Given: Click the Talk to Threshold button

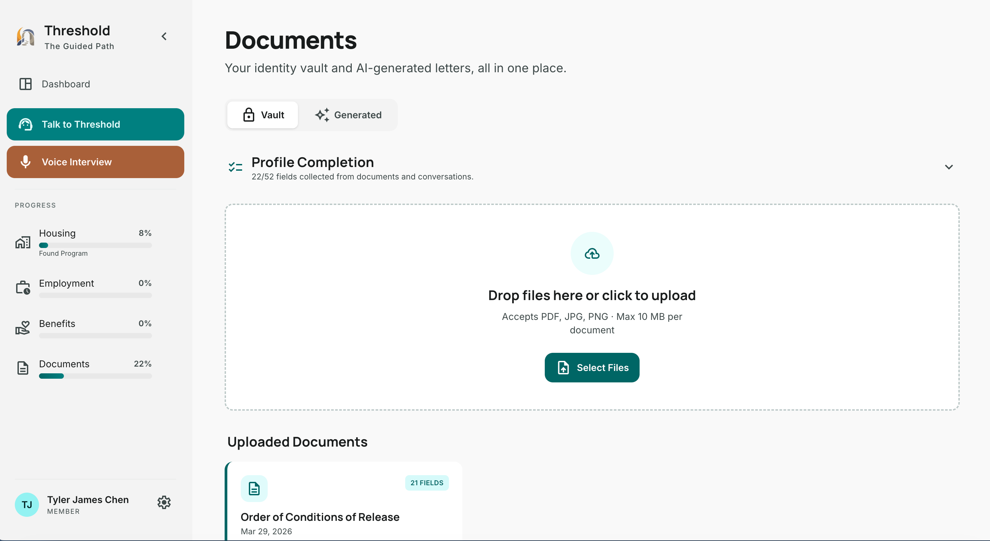Looking at the screenshot, I should (95, 124).
